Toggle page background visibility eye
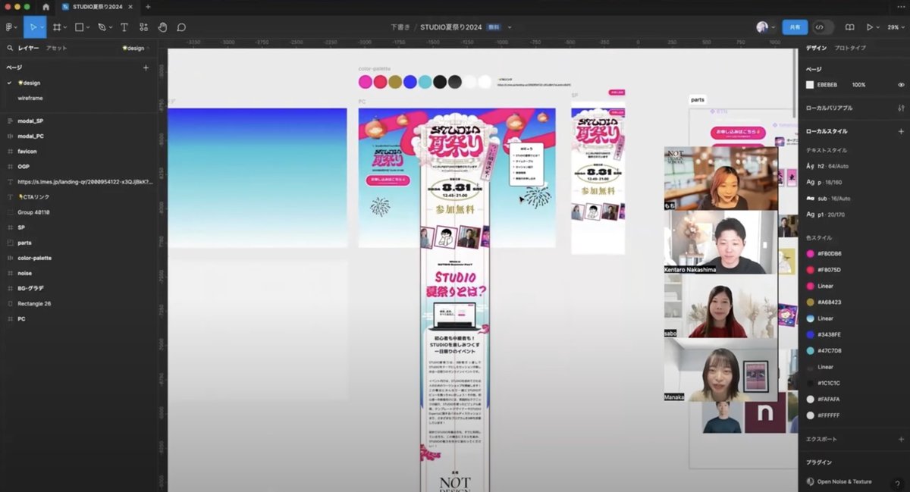Screen dimensions: 910x492 [x=901, y=85]
